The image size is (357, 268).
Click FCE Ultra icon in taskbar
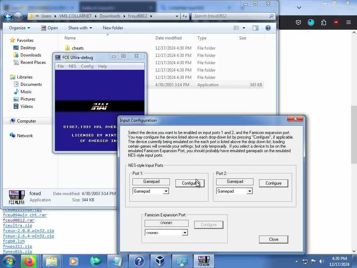204,261
